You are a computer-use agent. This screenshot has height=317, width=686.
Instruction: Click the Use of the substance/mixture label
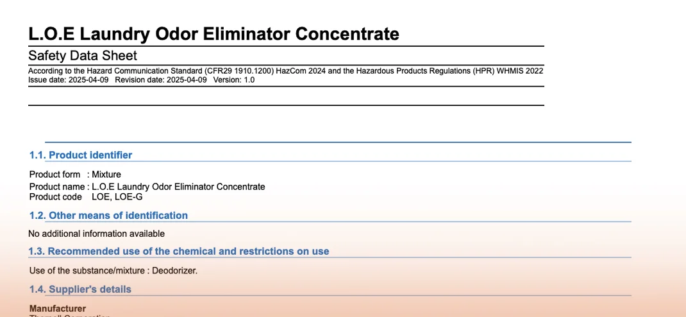[87, 270]
